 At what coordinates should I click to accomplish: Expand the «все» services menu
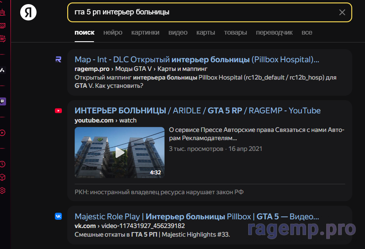[307, 33]
